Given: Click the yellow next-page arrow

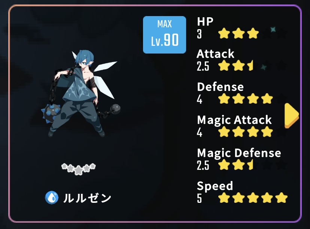Looking at the screenshot, I should pyautogui.click(x=292, y=116).
